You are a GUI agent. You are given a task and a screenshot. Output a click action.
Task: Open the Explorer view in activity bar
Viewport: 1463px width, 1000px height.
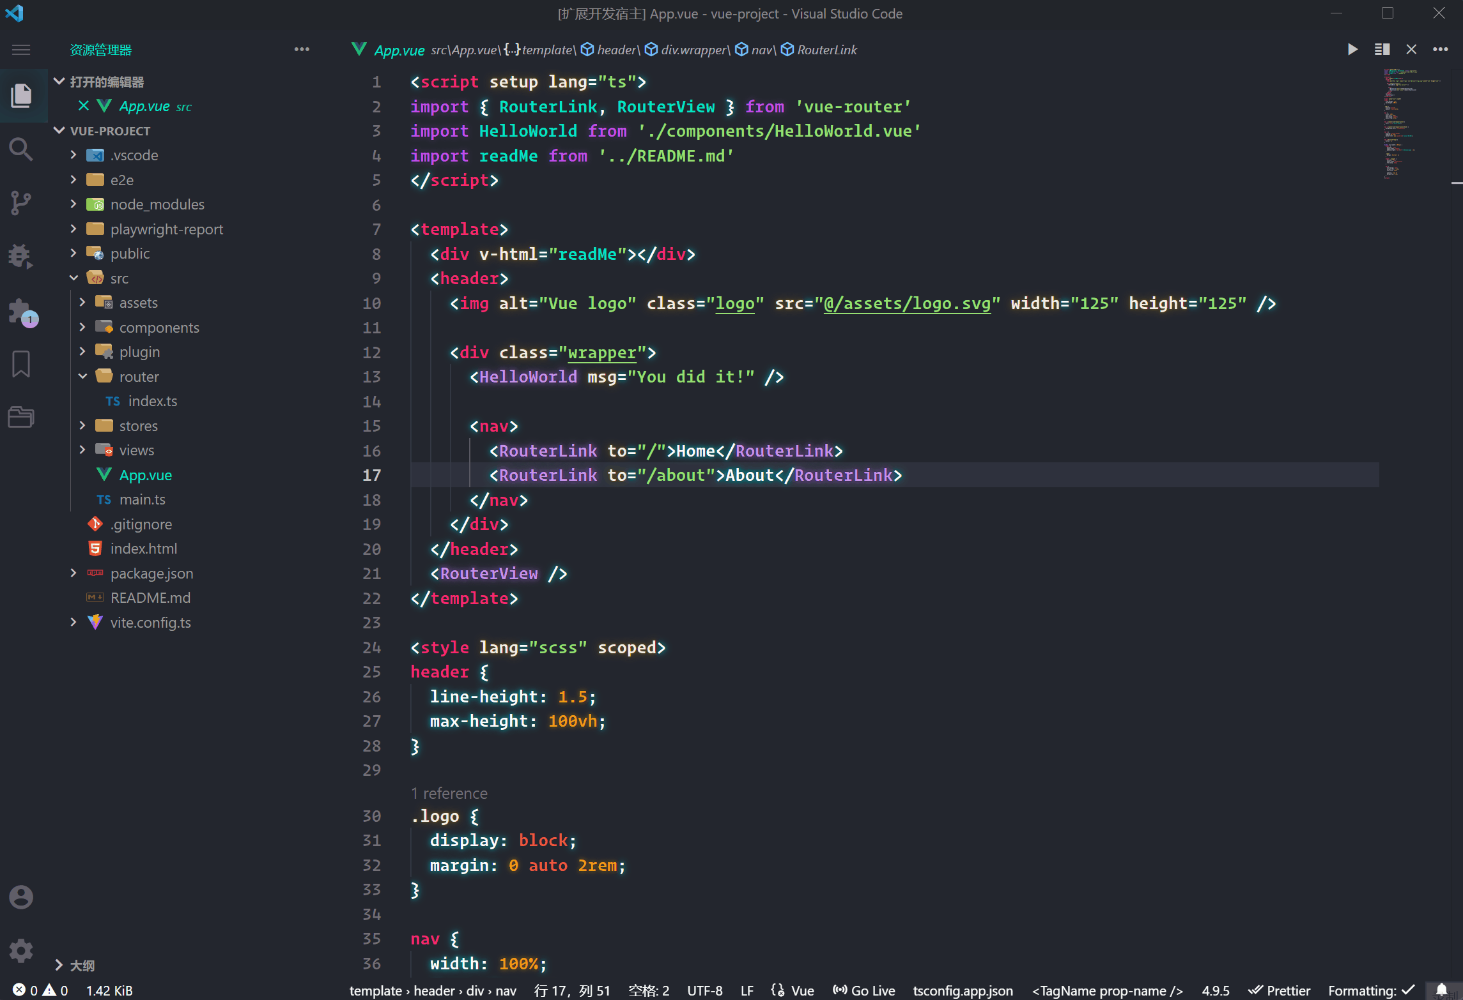click(21, 96)
